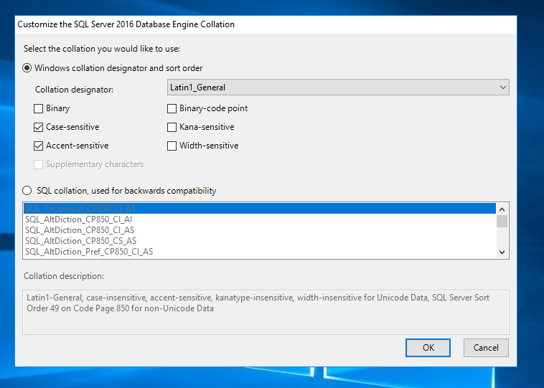The image size is (544, 388).
Task: Uncheck the Case-sensitive checkbox
Action: tap(39, 127)
